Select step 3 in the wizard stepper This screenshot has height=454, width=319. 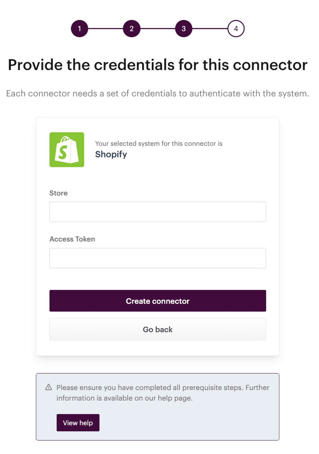(184, 29)
